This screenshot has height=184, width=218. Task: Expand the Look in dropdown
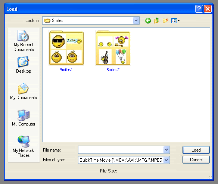click(x=136, y=20)
